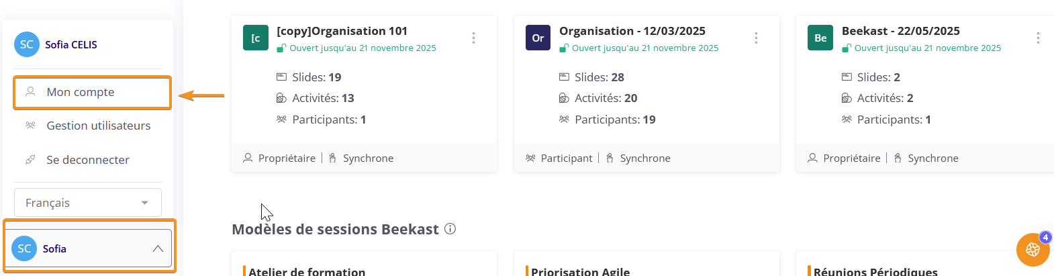The width and height of the screenshot is (1054, 276).
Task: Select Gestion utilisateurs menu item
Action: pos(98,126)
